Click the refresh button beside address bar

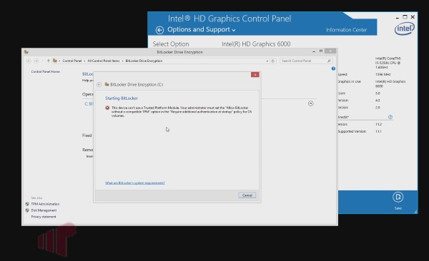click(273, 61)
